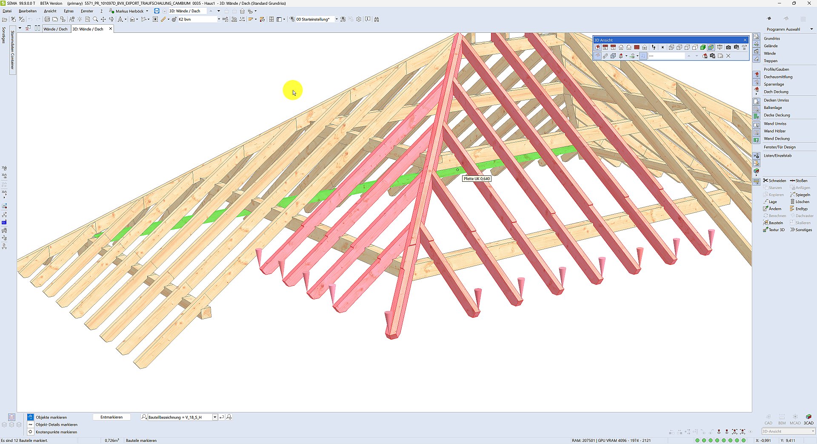Click the camera snapshot icon in 3D Ansicht

(x=728, y=47)
